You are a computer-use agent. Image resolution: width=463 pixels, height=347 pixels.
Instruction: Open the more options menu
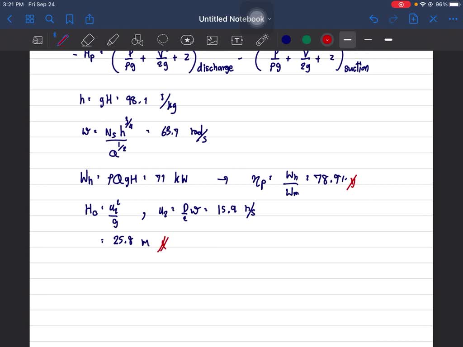(x=453, y=19)
